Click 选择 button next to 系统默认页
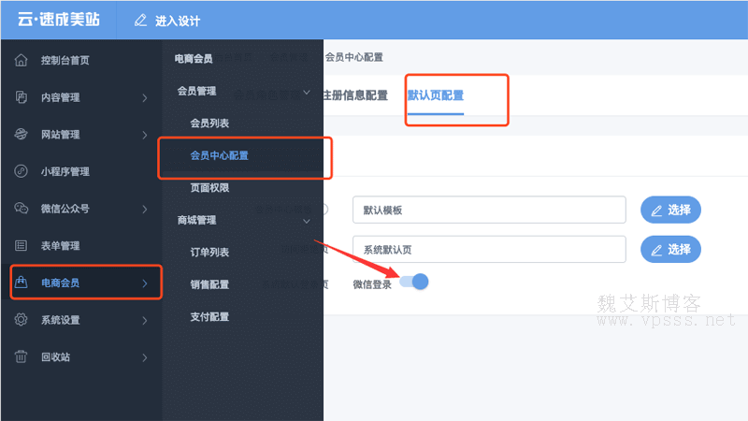Image resolution: width=748 pixels, height=421 pixels. pos(670,249)
